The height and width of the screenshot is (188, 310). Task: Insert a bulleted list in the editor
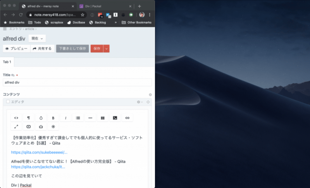point(78,118)
